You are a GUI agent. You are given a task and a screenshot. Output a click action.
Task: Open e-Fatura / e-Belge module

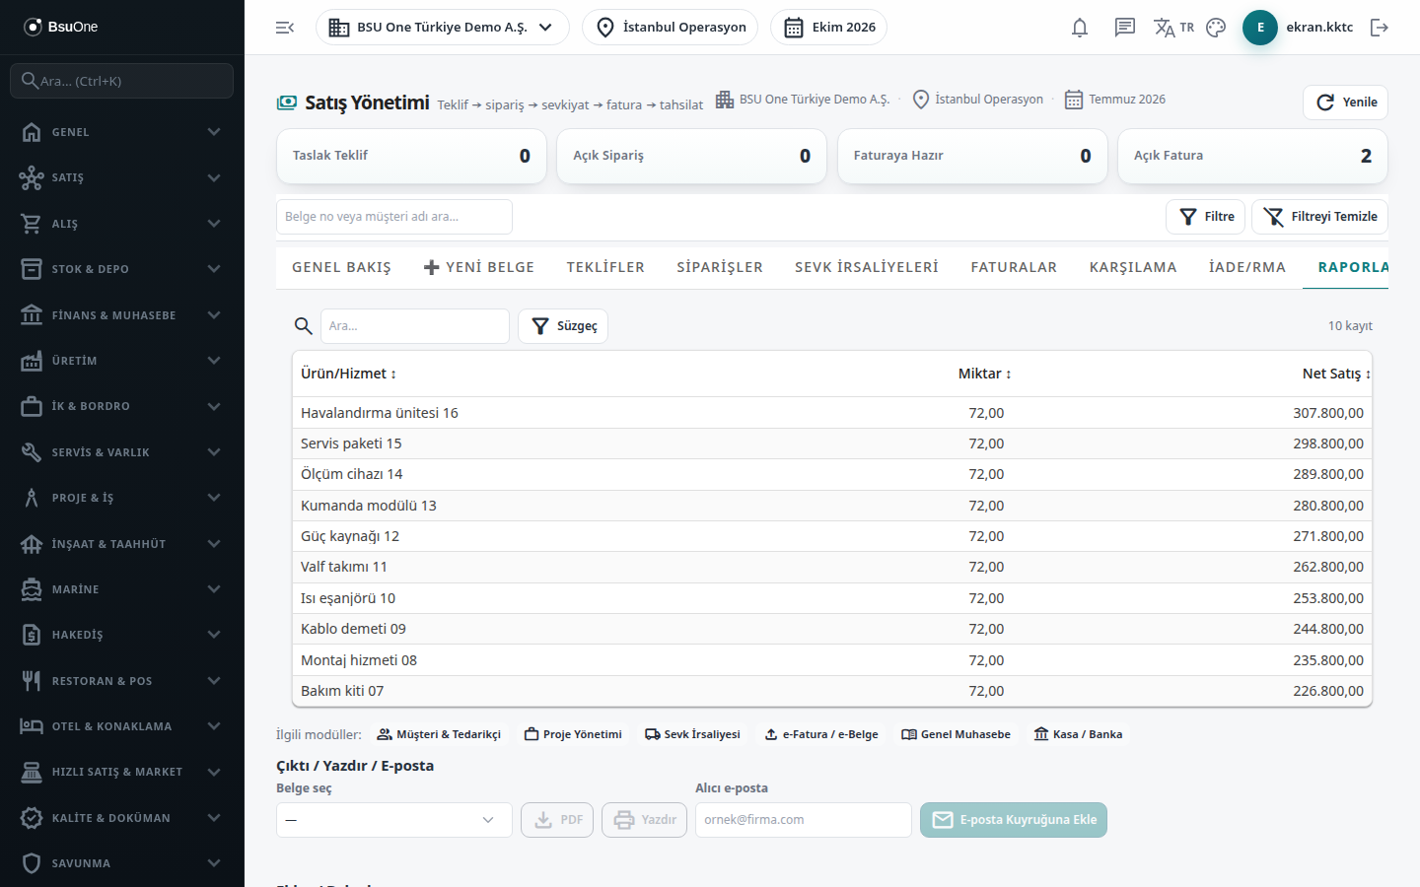click(x=821, y=734)
